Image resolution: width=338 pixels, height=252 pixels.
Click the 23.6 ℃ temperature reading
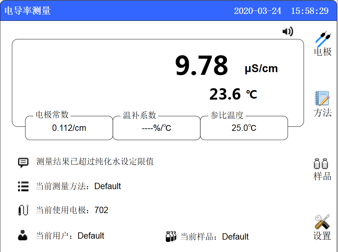(233, 94)
